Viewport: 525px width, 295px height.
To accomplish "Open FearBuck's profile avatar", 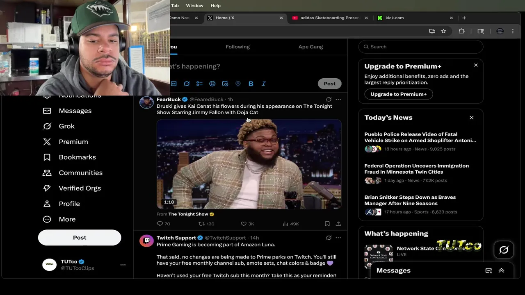I will (146, 102).
